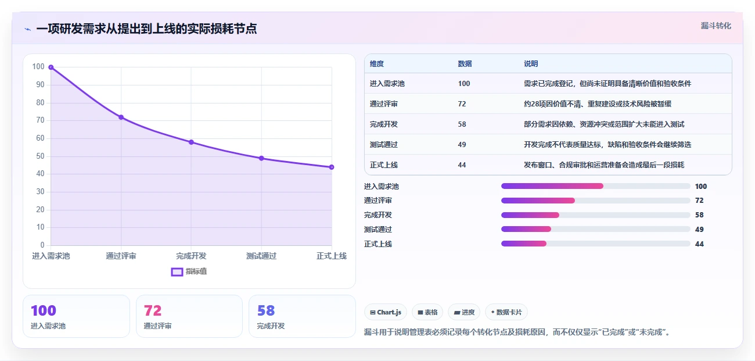Click the table cell starting 约28项因价值不清

point(598,104)
